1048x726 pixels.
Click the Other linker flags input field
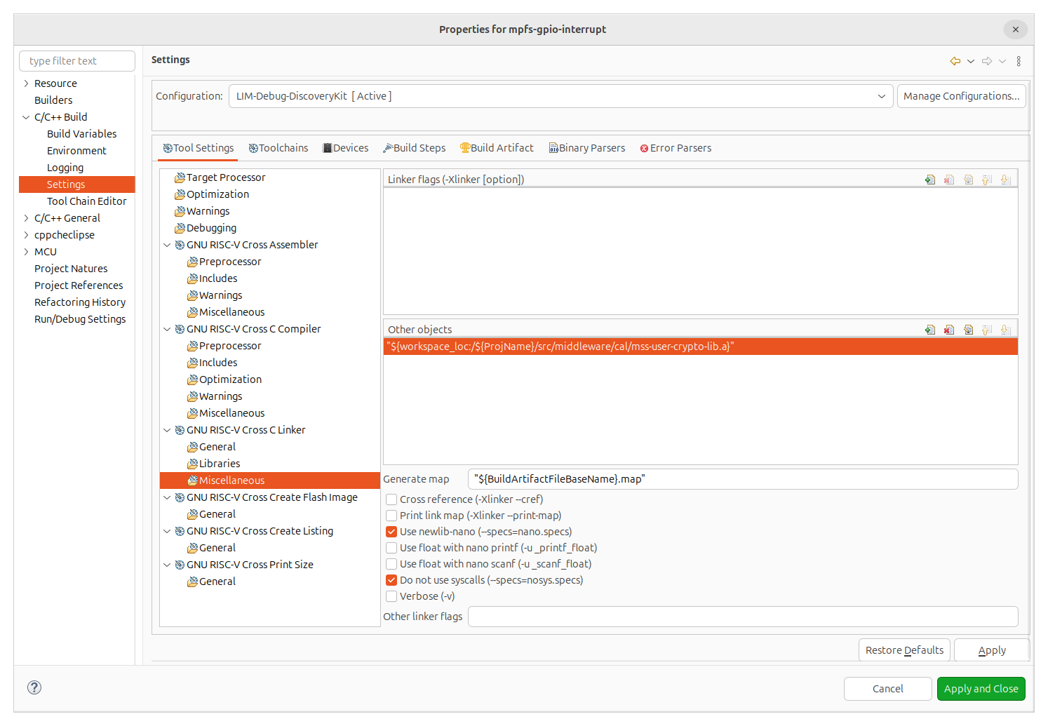[x=742, y=617]
